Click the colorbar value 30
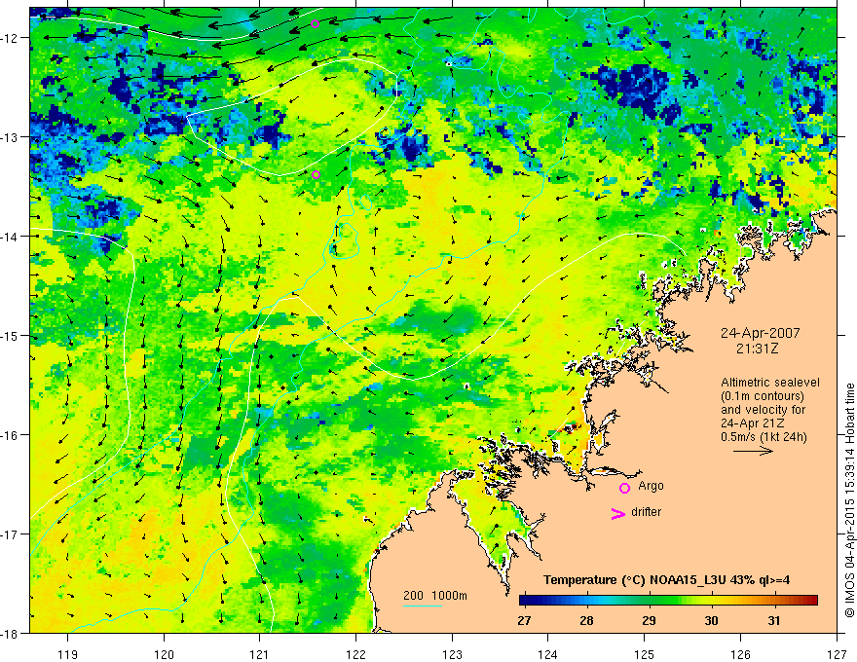The width and height of the screenshot is (857, 662). [711, 621]
